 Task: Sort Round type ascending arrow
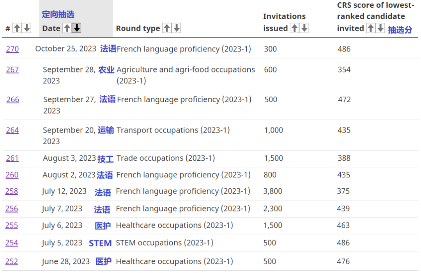(x=167, y=28)
